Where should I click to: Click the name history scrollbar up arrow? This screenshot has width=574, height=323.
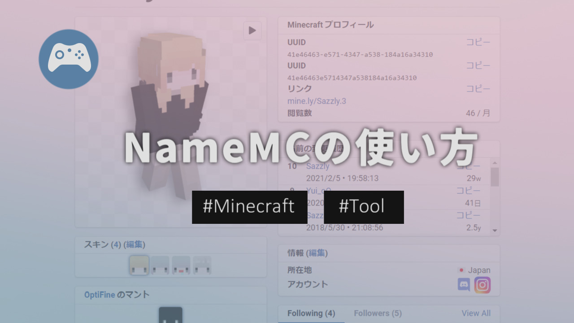coord(495,163)
